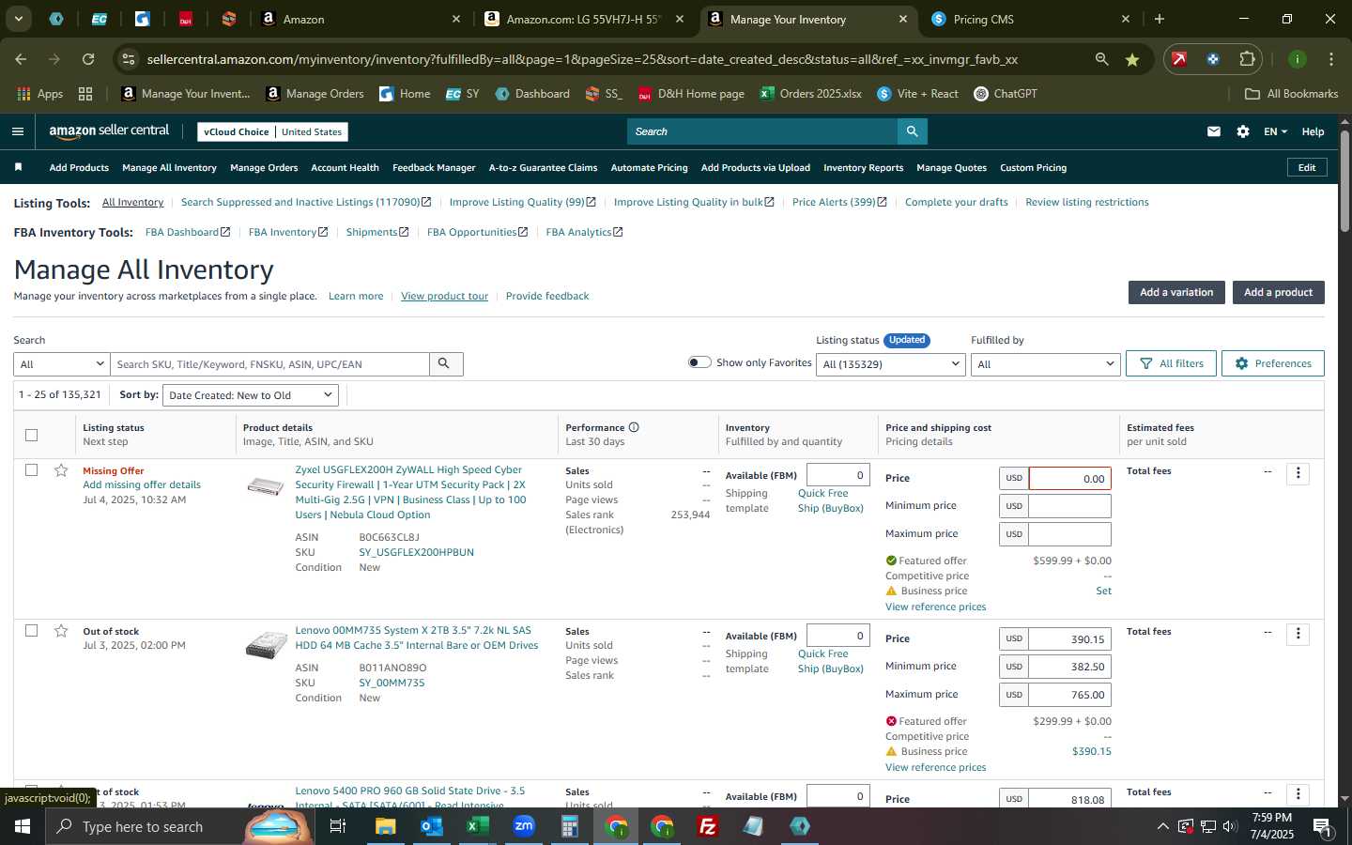Open Account Health in the navigation bar

[x=345, y=167]
